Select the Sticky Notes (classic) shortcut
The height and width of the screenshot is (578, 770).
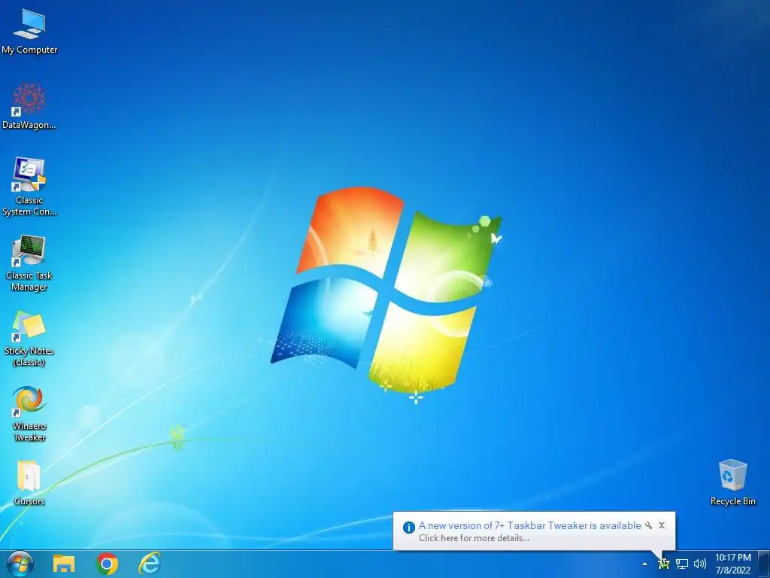29,339
